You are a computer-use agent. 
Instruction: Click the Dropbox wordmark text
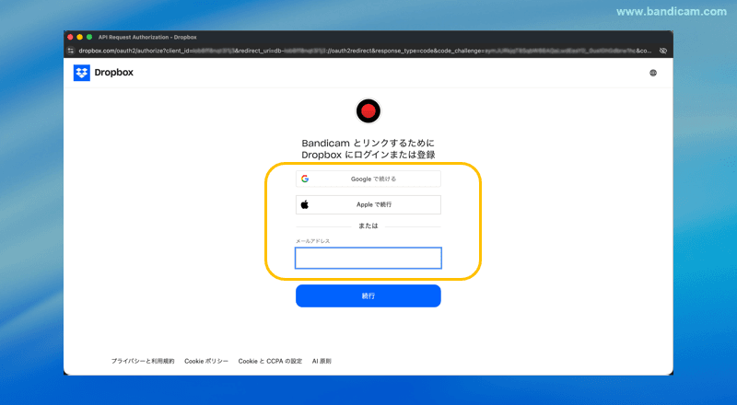113,73
